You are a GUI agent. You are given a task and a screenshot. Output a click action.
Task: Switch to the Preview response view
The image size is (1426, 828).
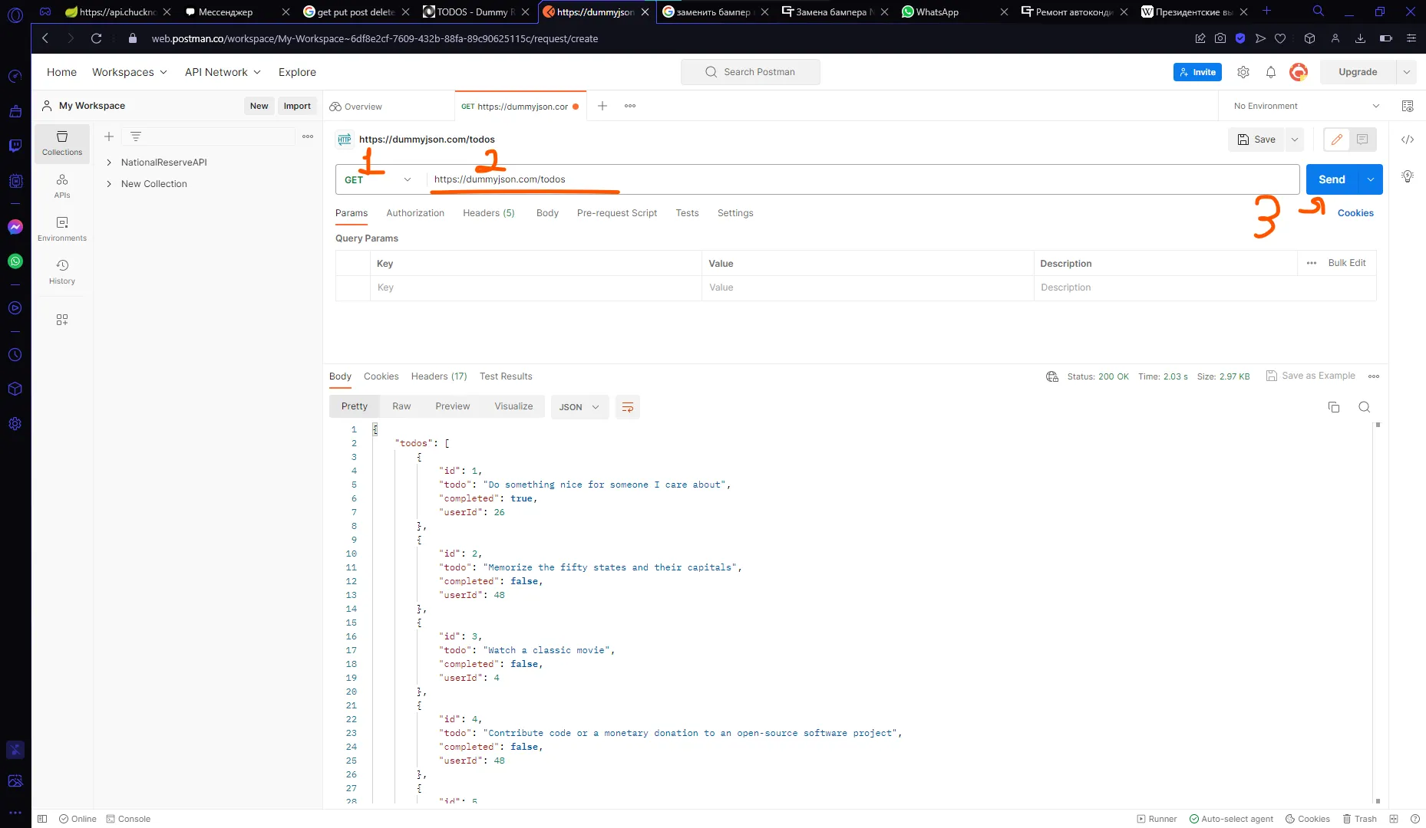(453, 406)
